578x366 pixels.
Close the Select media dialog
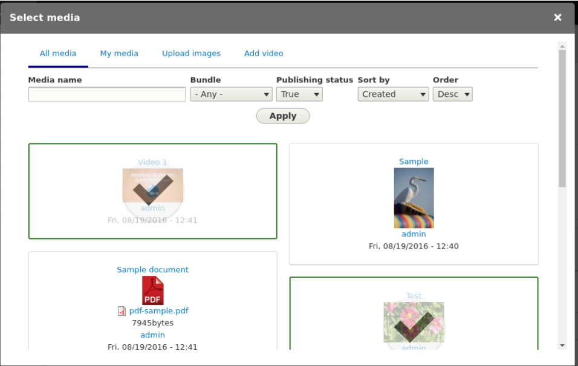point(557,18)
